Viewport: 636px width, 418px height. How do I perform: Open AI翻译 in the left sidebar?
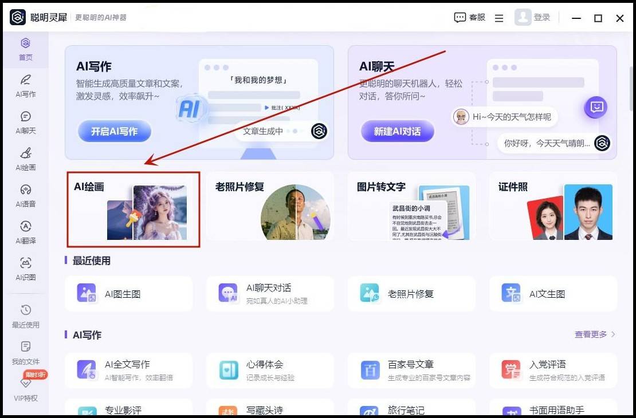pos(25,232)
